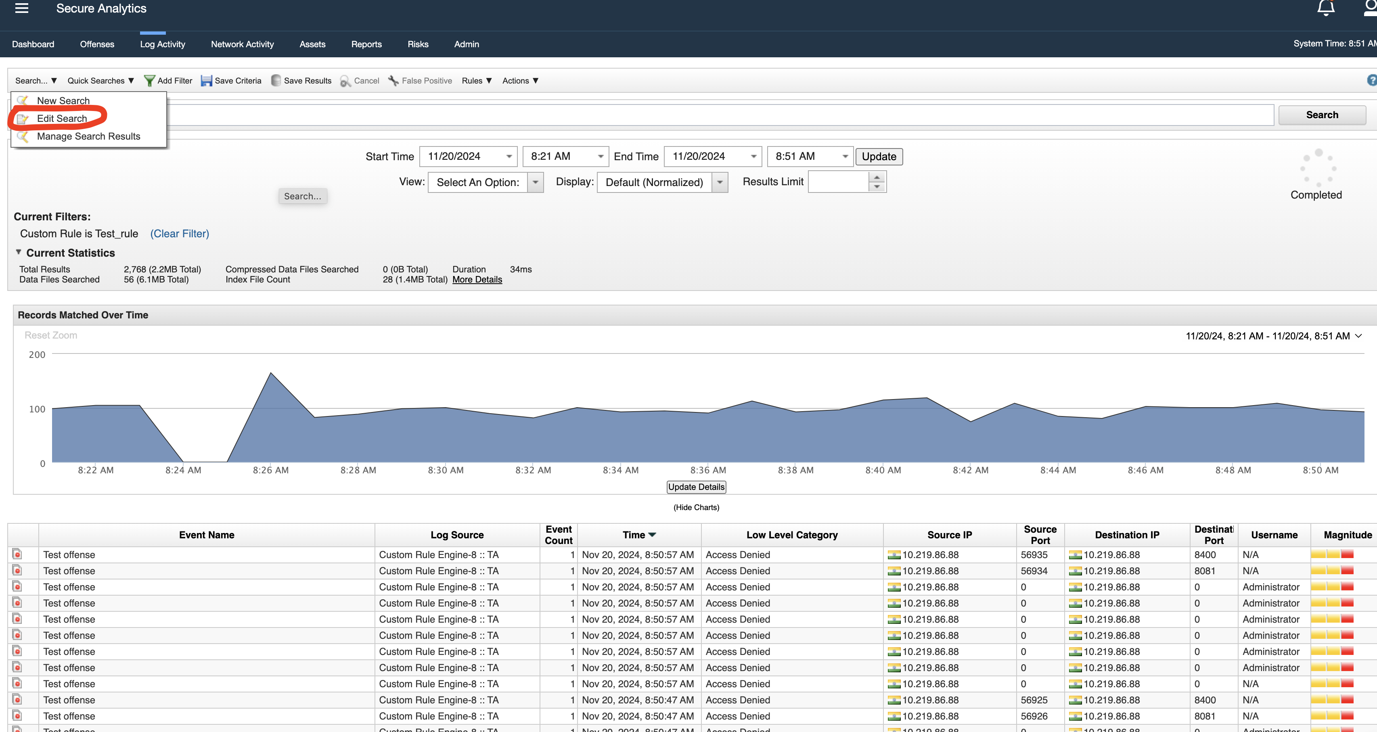
Task: Click the magnitude bar in the 56934 row
Action: pyautogui.click(x=1332, y=570)
